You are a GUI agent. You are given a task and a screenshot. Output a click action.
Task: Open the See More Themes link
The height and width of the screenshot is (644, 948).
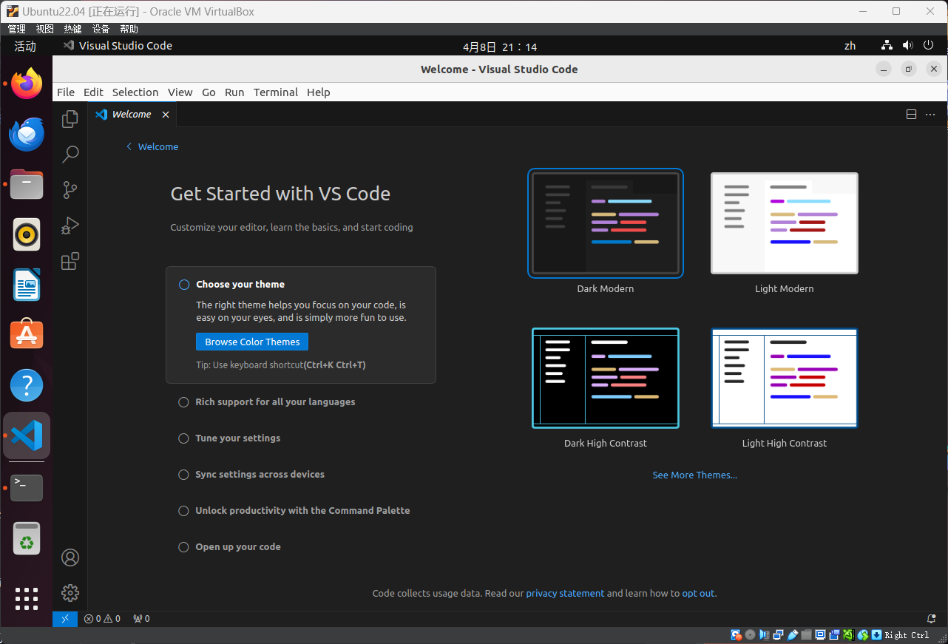694,475
